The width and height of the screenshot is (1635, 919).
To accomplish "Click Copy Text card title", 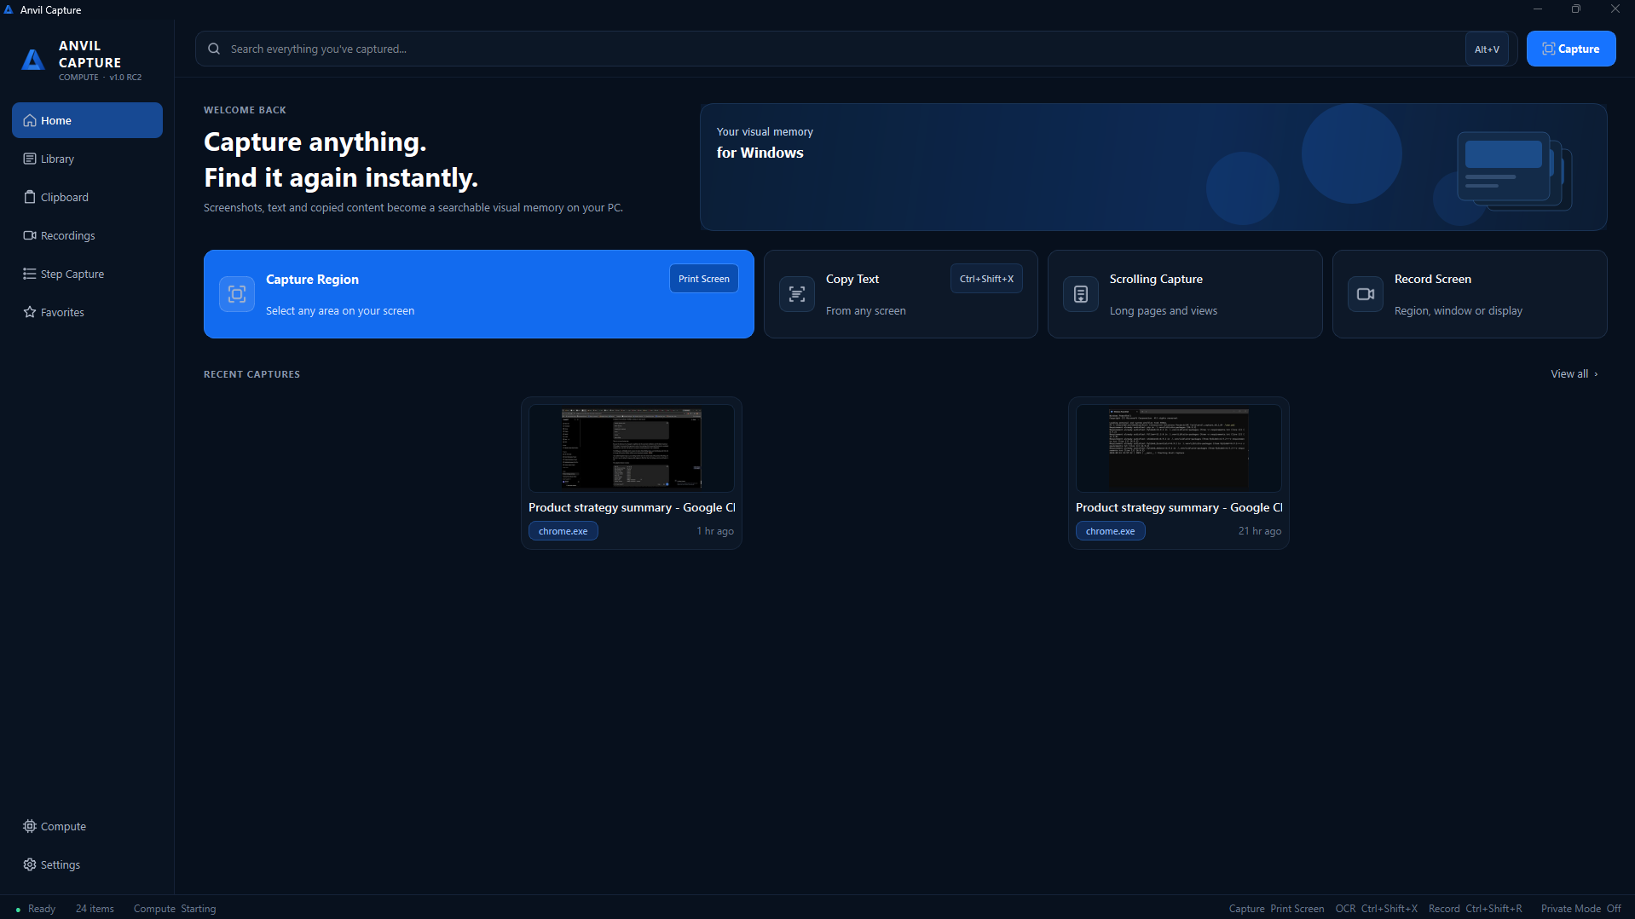I will (852, 279).
